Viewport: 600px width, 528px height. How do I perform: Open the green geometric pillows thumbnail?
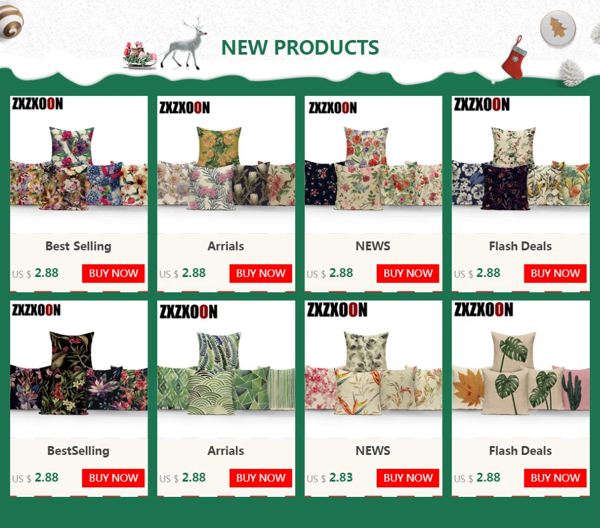(x=226, y=369)
